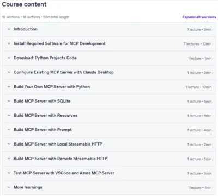Expand chevron for Build MCP Server with Prompt
Viewport: 218px width, 196px height.
click(9, 130)
